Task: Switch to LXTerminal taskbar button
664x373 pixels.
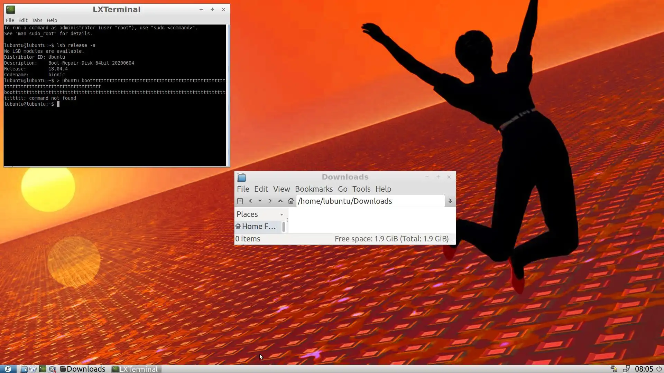Action: [x=136, y=369]
